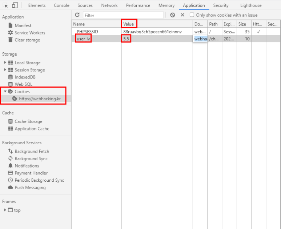Click the HttpOnly checkmark in the PHPSESSID row
The height and width of the screenshot is (229, 281).
(258, 32)
